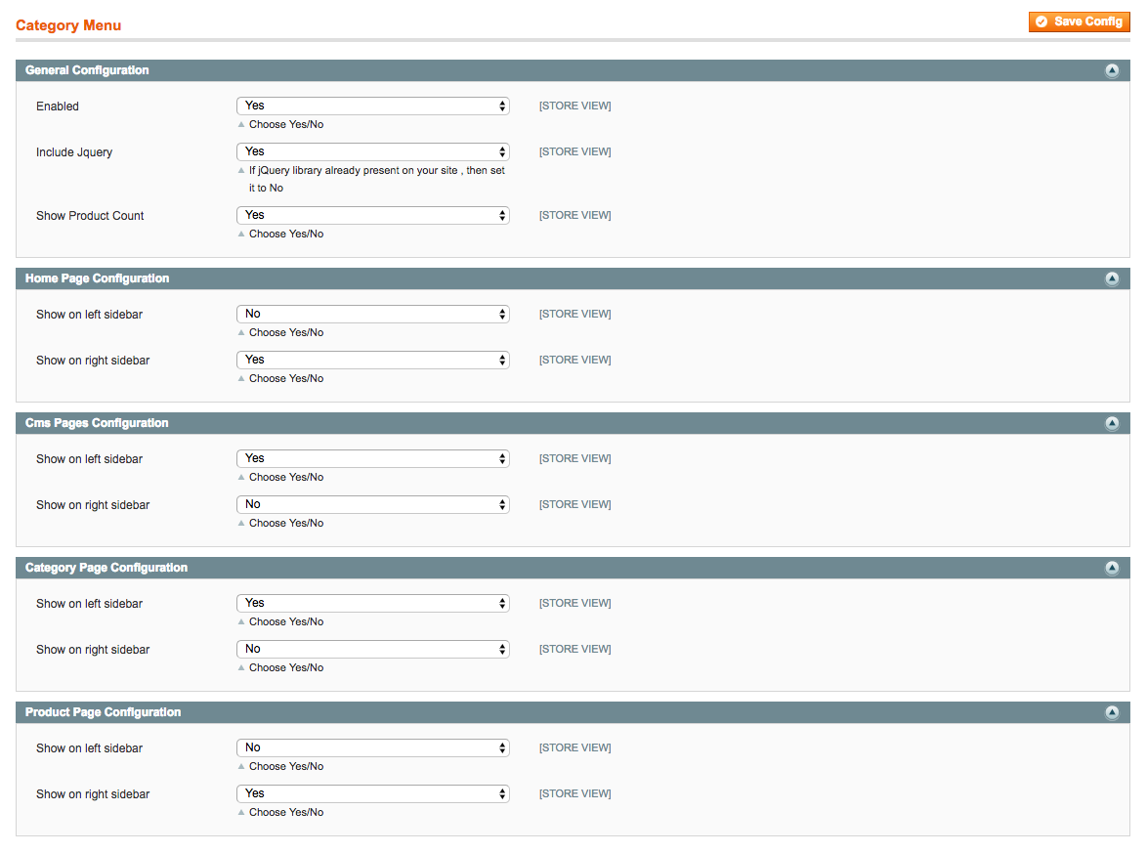The image size is (1147, 853).
Task: Open Category Page right sidebar dropdown
Action: click(373, 650)
